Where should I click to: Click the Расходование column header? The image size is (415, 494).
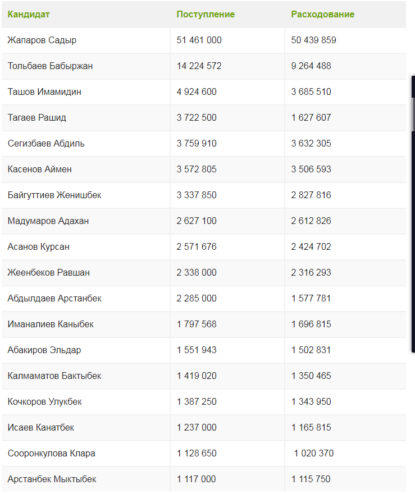pyautogui.click(x=323, y=15)
